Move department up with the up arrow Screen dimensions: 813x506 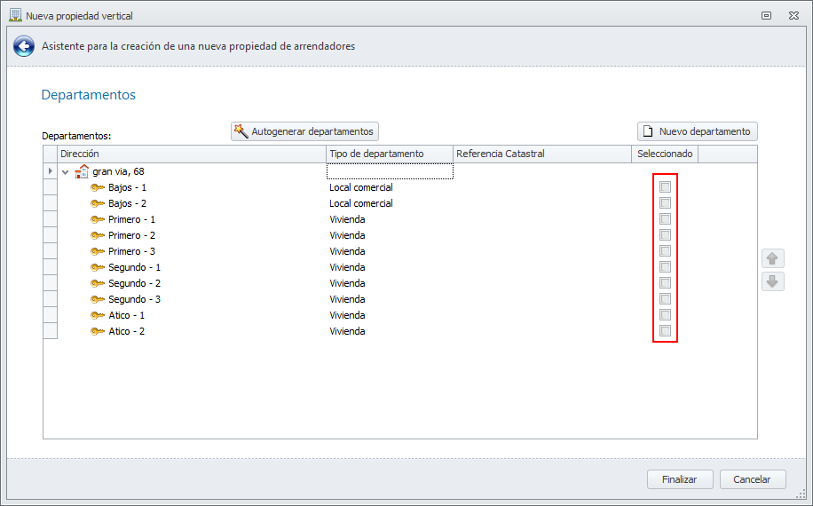coord(772,258)
